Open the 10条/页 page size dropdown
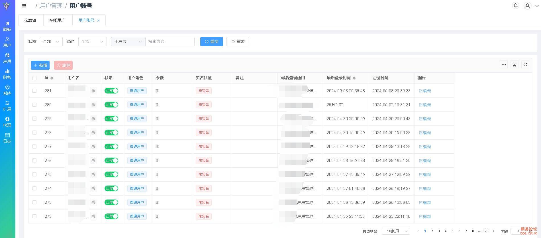This screenshot has width=541, height=238. tap(396, 231)
